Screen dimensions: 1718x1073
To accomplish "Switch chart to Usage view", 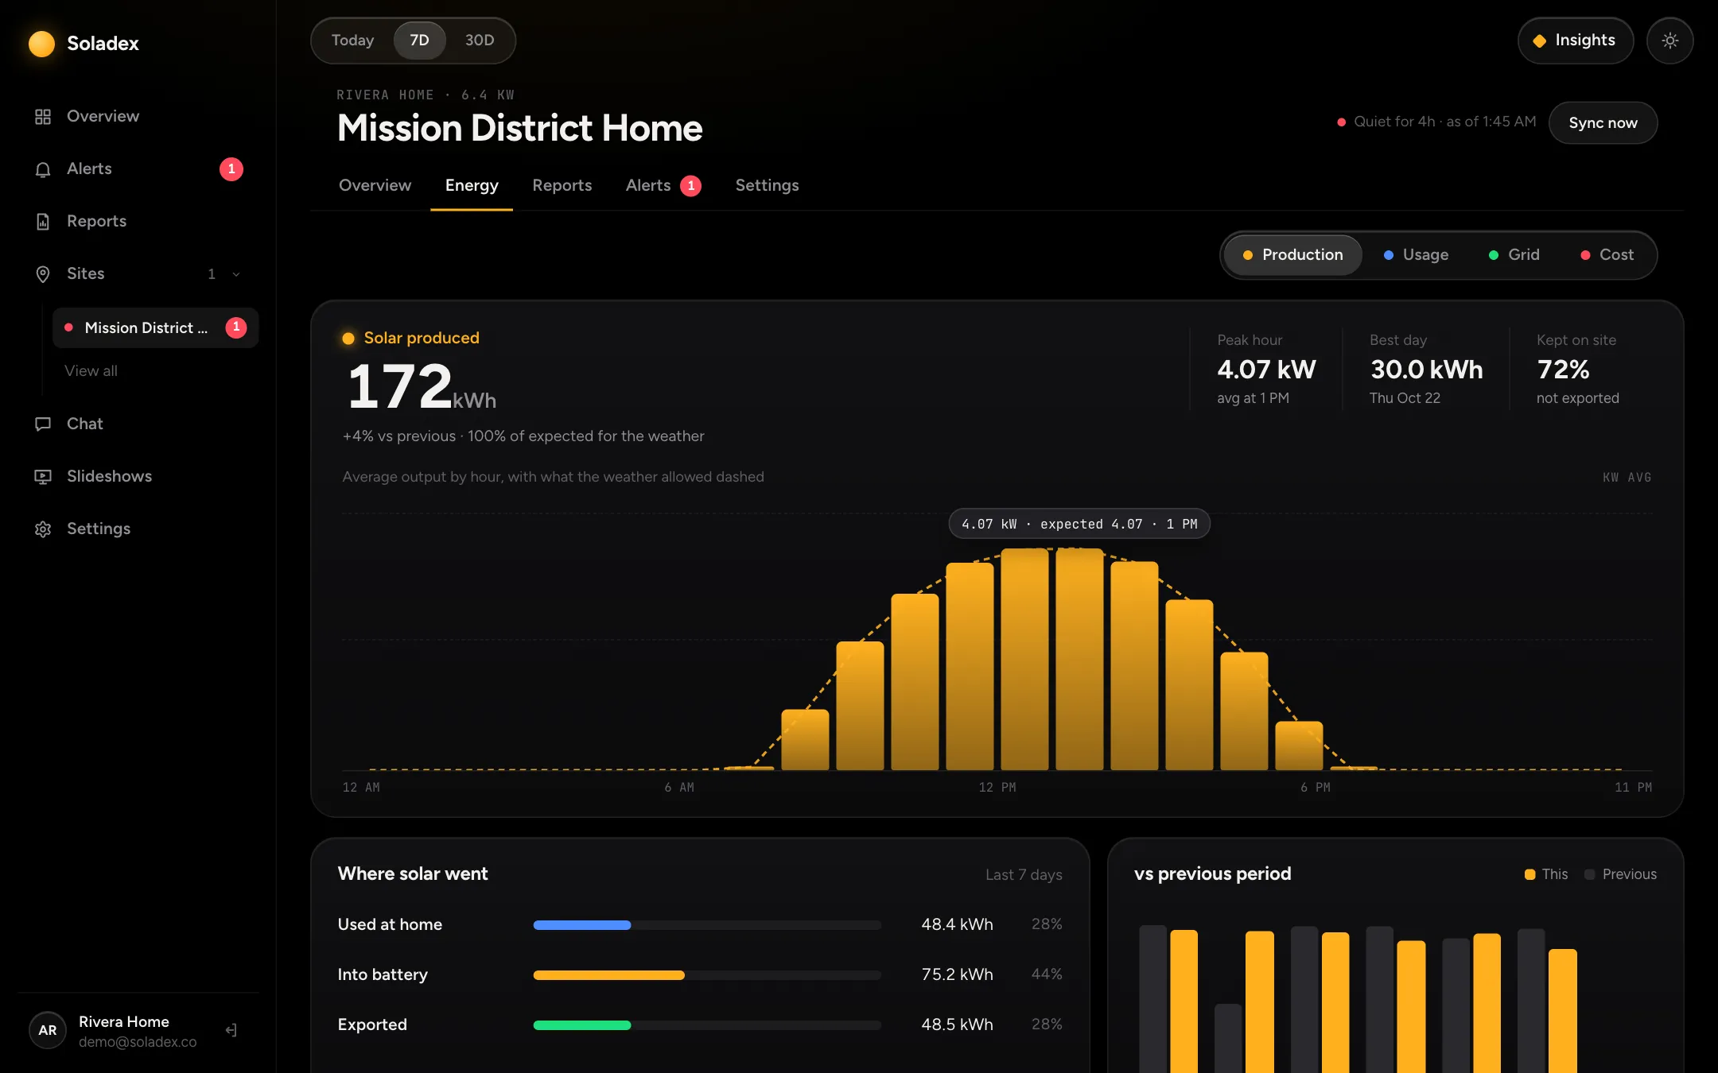I will (1416, 255).
